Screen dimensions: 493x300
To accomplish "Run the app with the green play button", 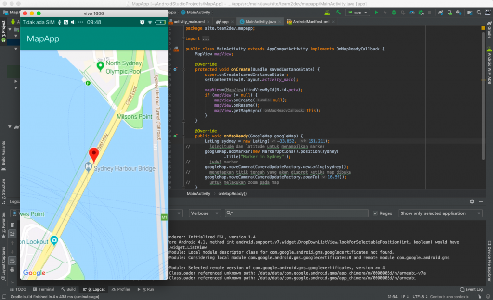I will pyautogui.click(x=376, y=12).
